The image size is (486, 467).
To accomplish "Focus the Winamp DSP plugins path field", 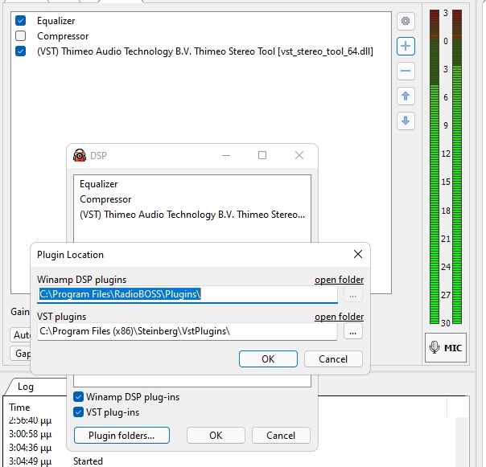I will pos(187,294).
